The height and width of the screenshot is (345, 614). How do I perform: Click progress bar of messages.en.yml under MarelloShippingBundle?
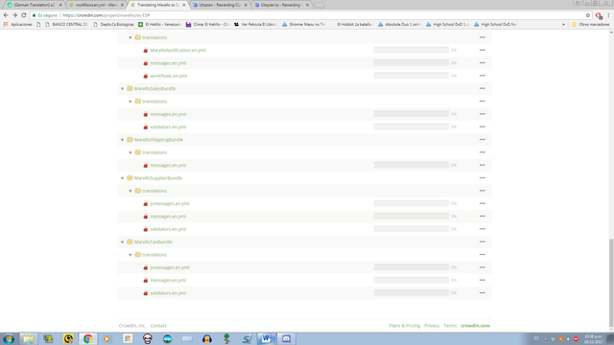coord(412,165)
